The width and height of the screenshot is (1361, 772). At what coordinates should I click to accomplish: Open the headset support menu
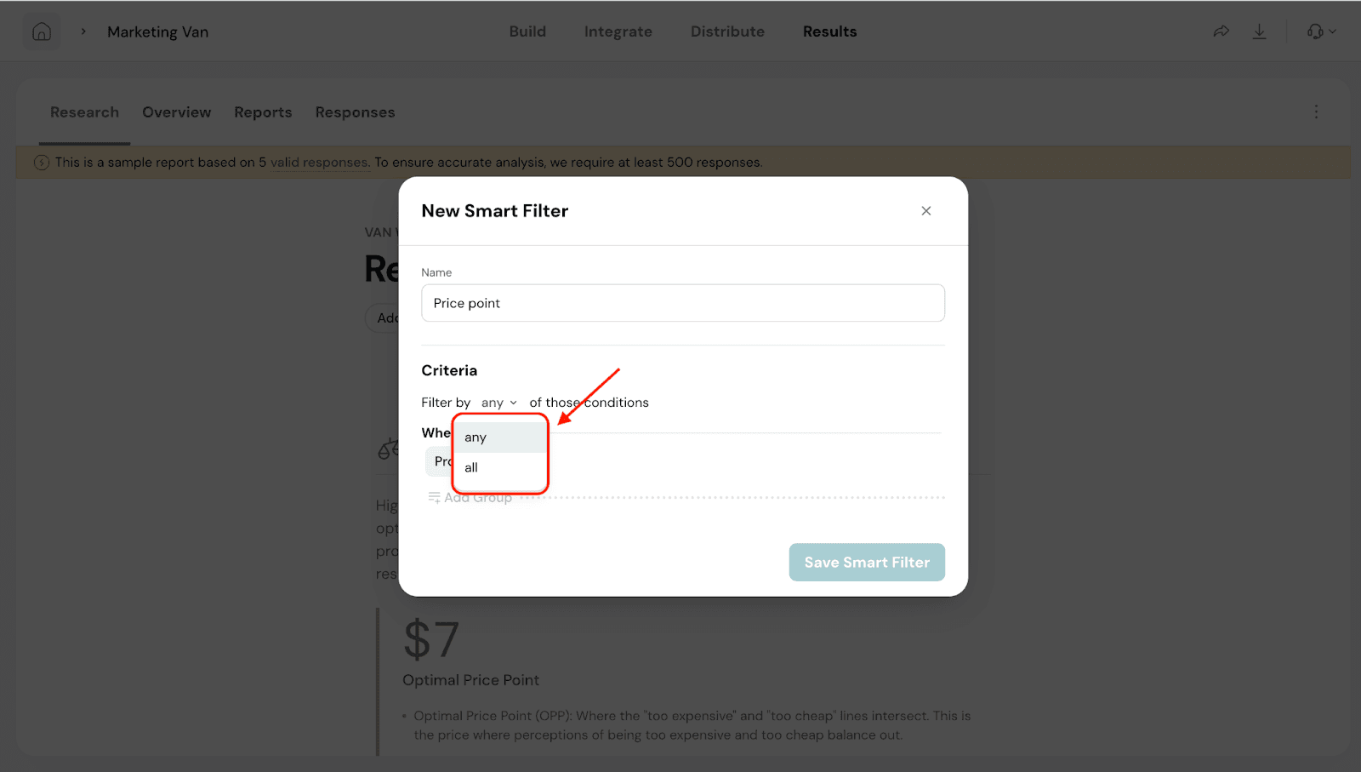click(1321, 31)
